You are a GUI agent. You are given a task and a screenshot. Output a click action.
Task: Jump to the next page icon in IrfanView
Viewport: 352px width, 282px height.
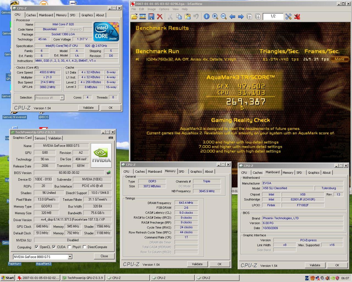258,17
